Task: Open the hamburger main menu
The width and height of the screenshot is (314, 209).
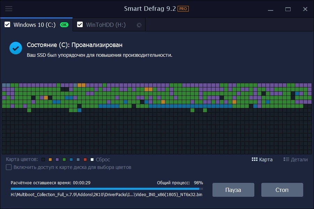Action: click(x=9, y=9)
